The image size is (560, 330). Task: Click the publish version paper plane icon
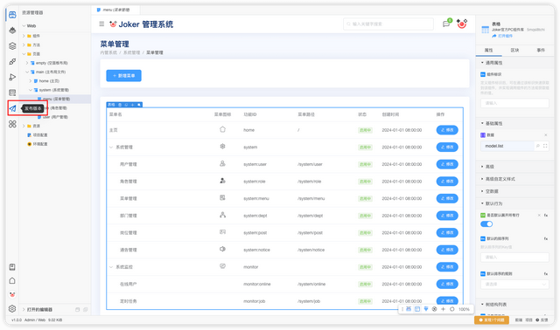13,108
